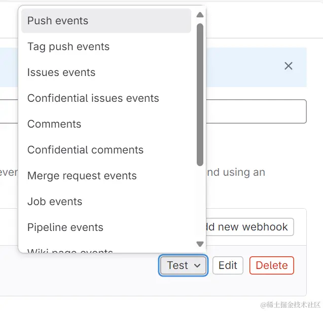Click the chevron on Test button
Viewport: 323px width, 311px height.
[x=197, y=266]
